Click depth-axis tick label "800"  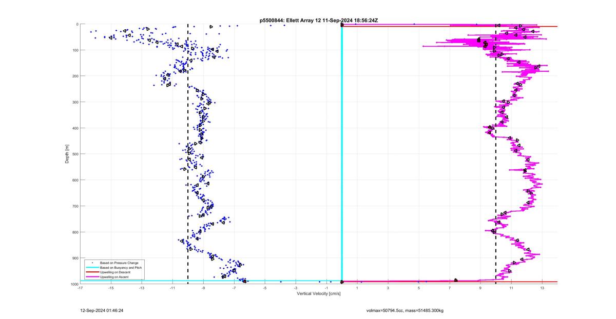click(75, 232)
